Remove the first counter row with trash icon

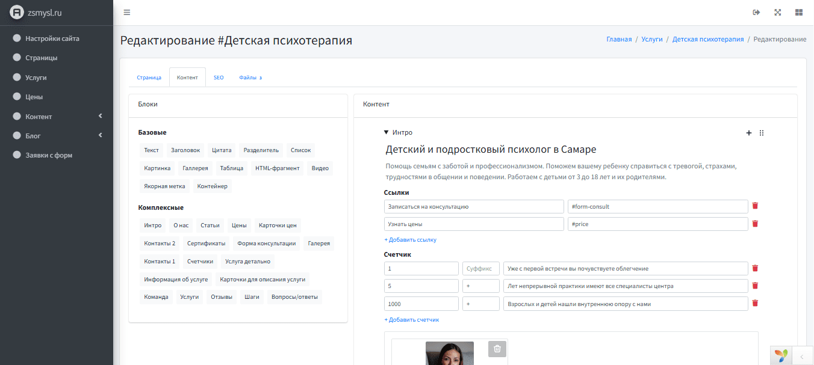tap(755, 268)
